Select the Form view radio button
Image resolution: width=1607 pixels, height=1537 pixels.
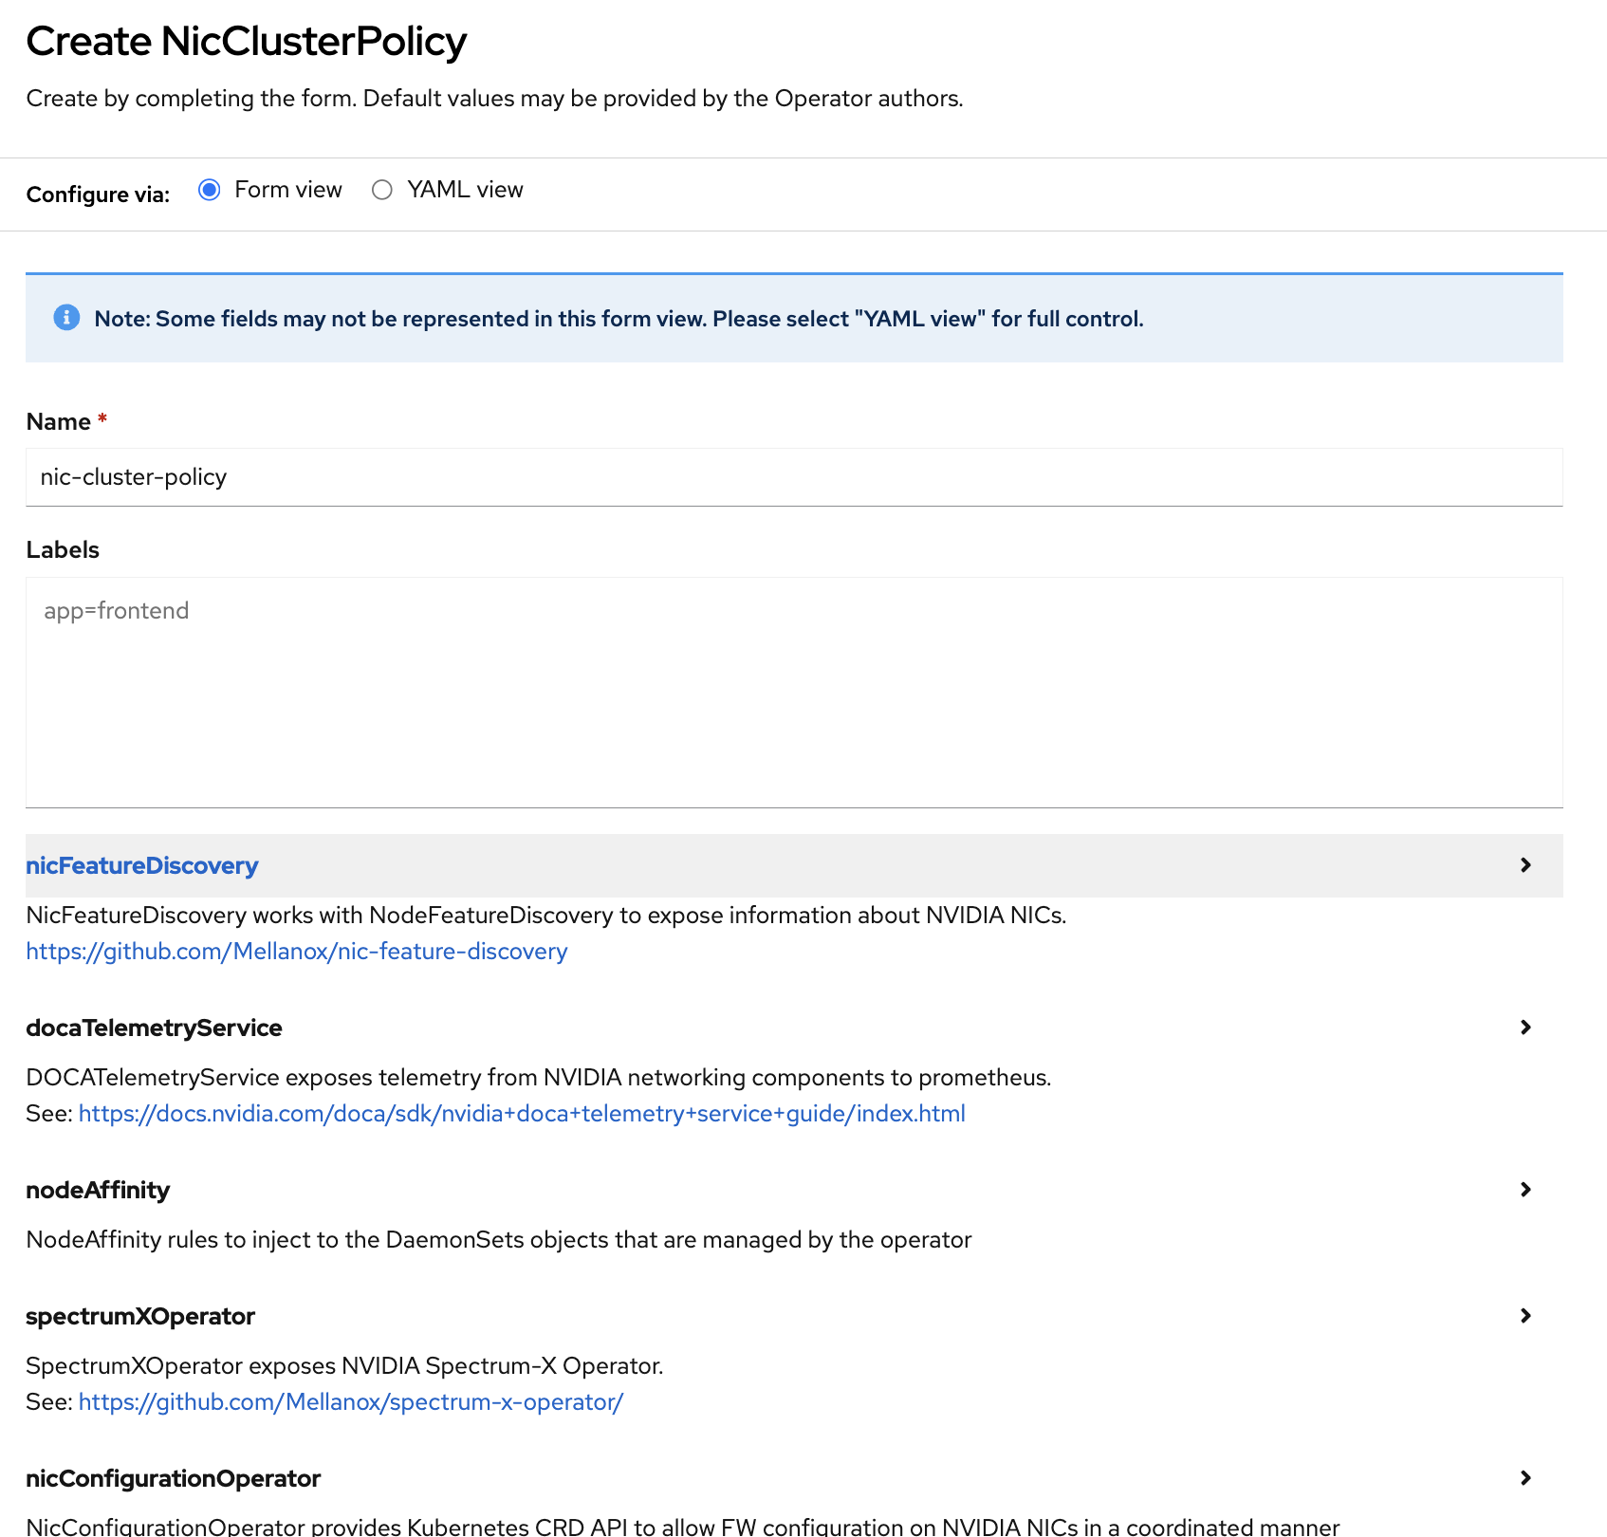coord(210,190)
